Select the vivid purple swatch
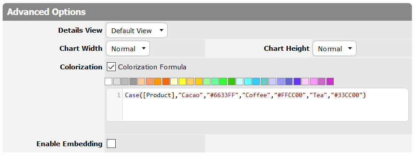Viewport: 415px width, 159px height. coord(297,81)
